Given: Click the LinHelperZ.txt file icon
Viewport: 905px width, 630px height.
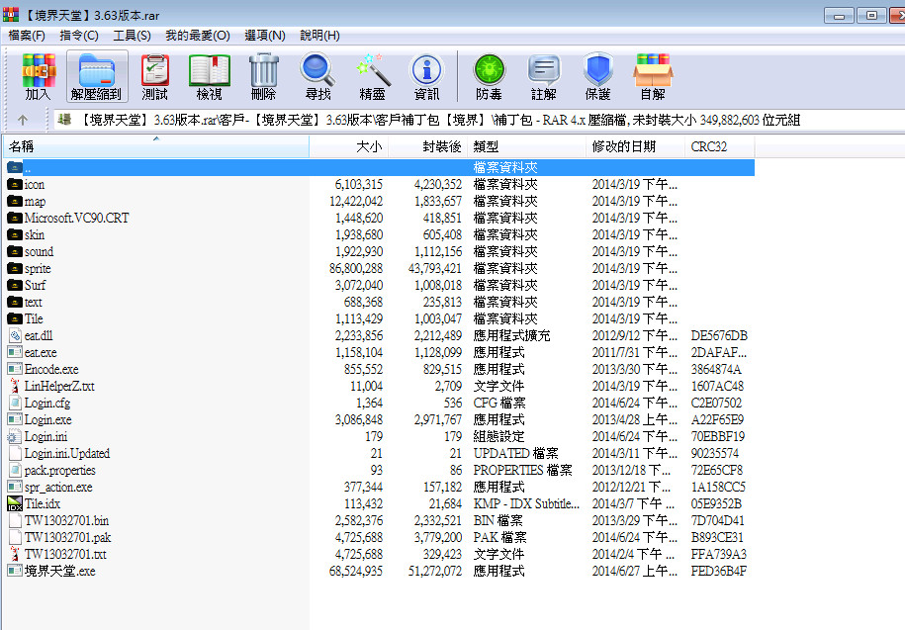Looking at the screenshot, I should click(15, 386).
